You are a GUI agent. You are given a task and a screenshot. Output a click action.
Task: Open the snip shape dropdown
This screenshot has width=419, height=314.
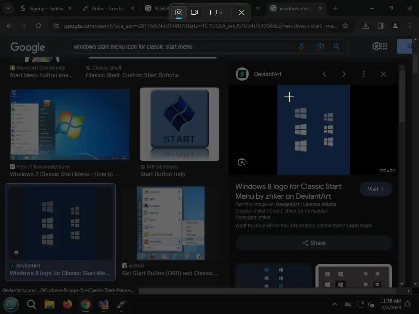click(x=216, y=13)
